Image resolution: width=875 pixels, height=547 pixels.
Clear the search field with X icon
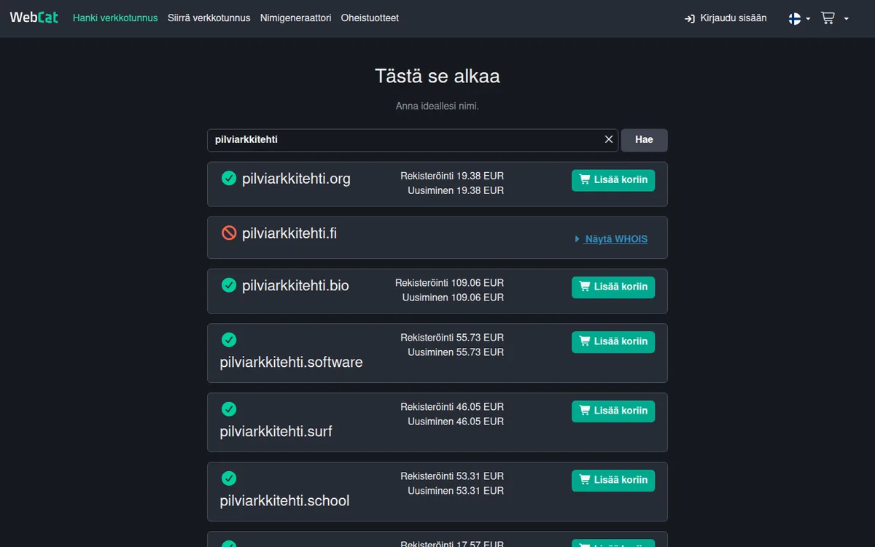[609, 139]
